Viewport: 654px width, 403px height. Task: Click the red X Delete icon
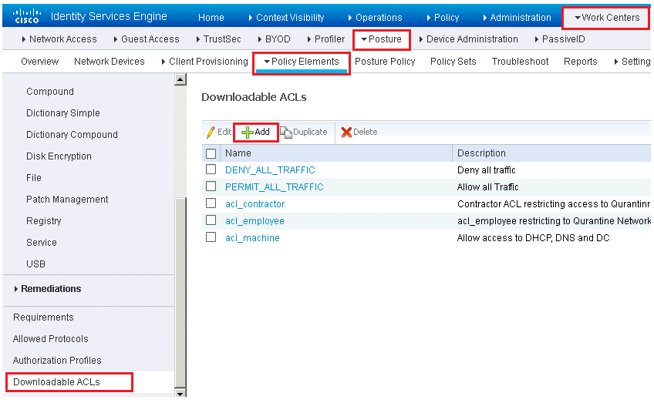(346, 132)
